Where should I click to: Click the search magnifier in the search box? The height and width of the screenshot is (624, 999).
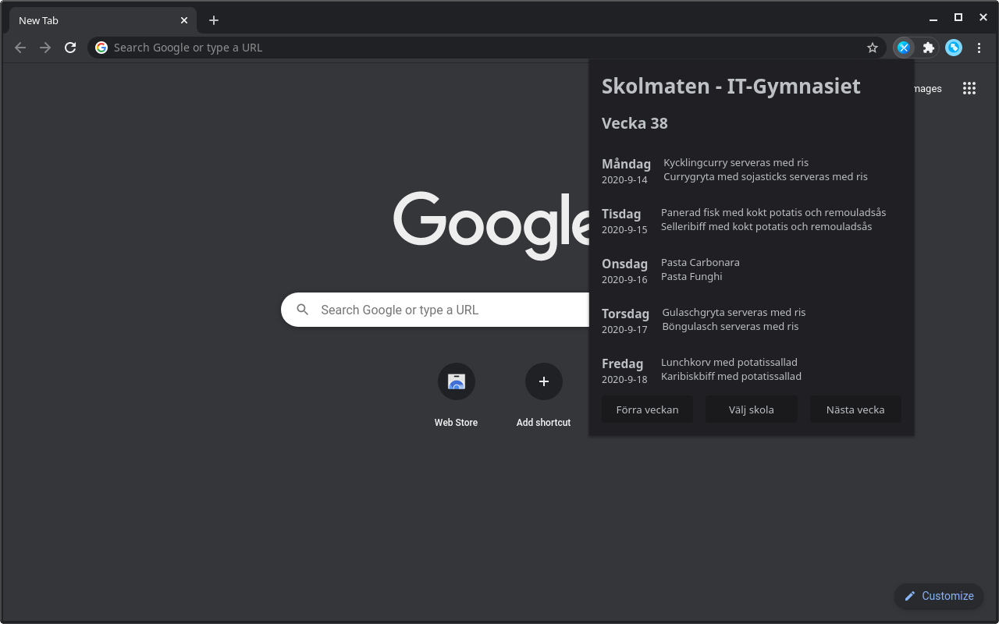[x=302, y=310]
